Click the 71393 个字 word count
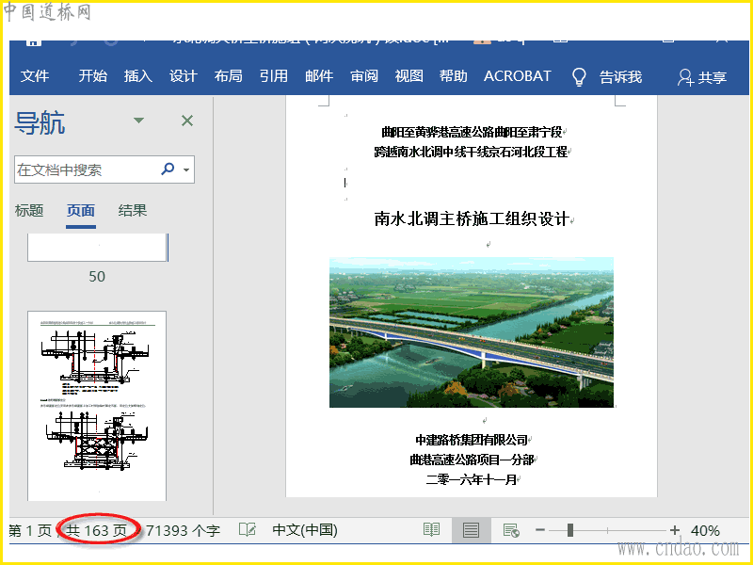753x565 pixels. point(183,530)
